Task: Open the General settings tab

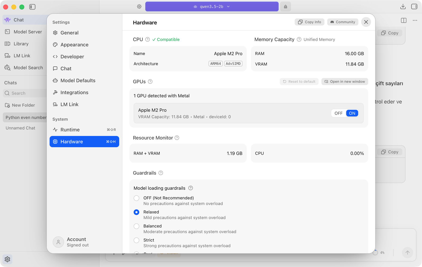Action: click(84, 33)
